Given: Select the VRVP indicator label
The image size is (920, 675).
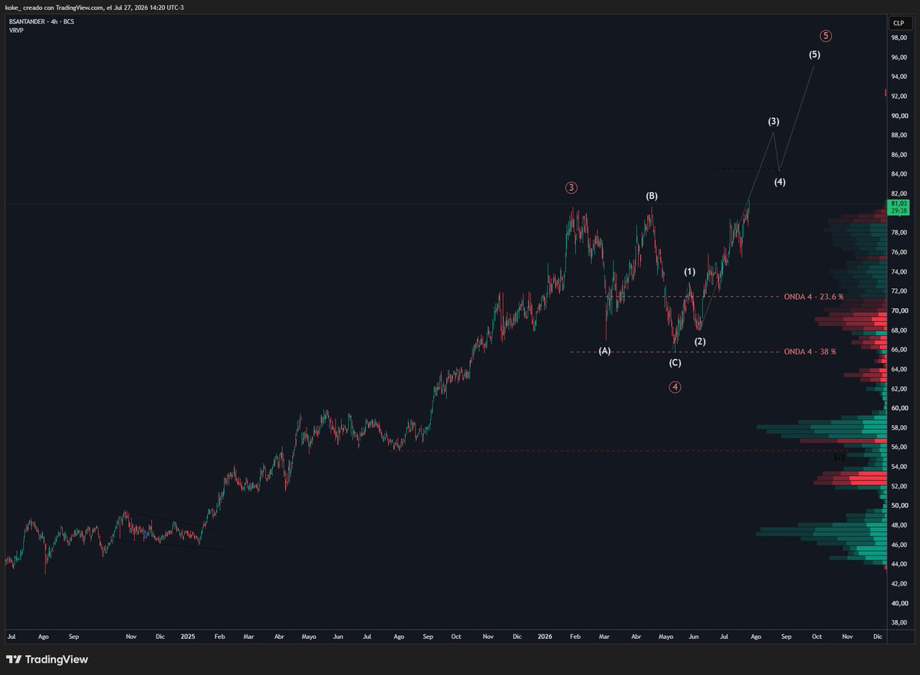Looking at the screenshot, I should (15, 31).
